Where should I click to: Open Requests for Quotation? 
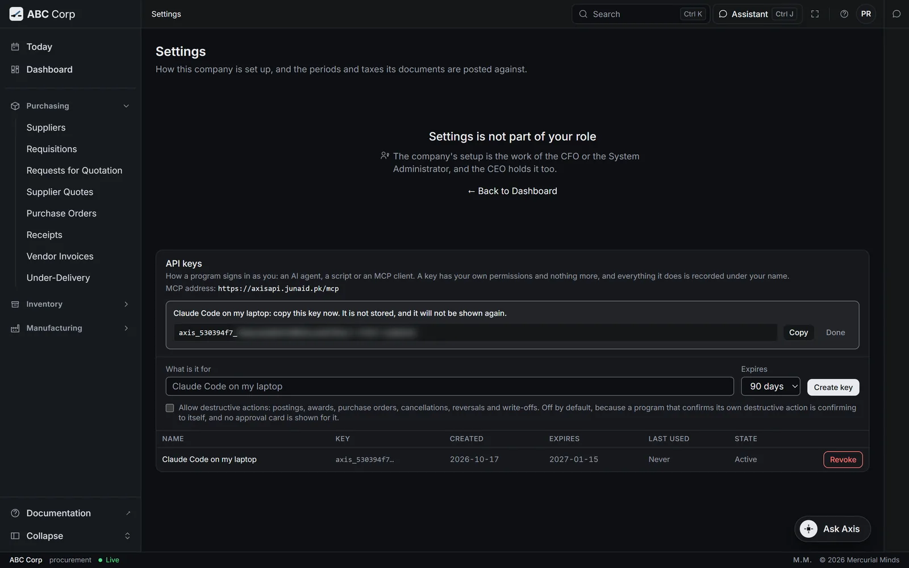click(x=74, y=170)
